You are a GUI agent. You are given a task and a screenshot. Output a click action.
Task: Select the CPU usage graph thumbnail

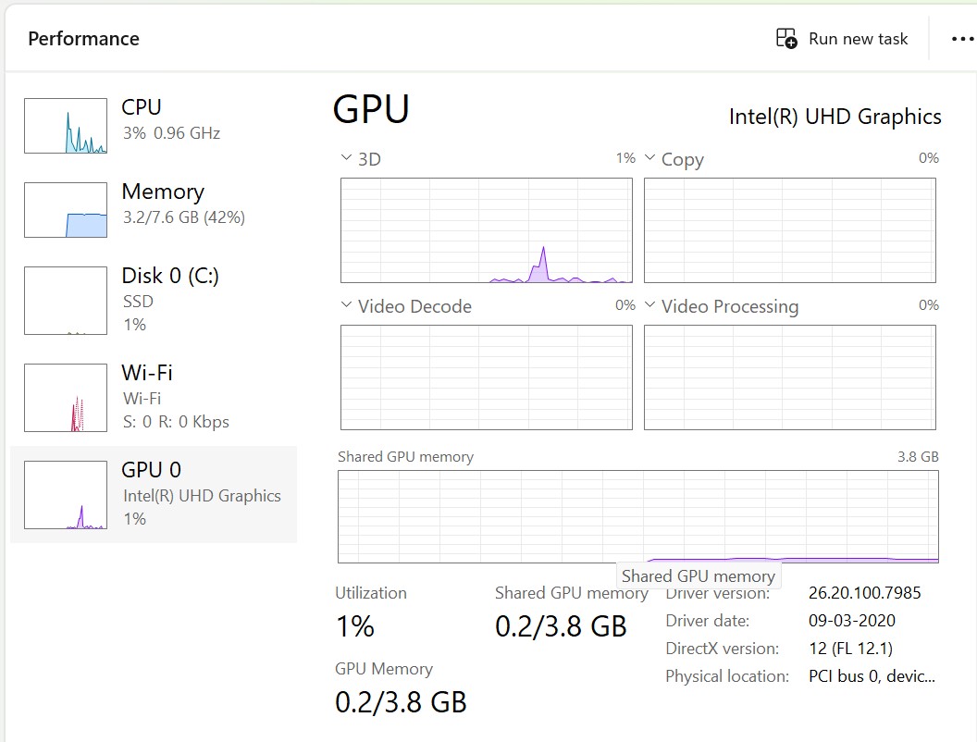tap(66, 126)
